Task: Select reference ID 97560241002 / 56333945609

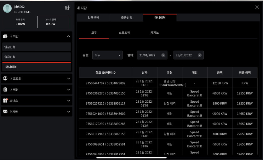Action: pos(106,114)
